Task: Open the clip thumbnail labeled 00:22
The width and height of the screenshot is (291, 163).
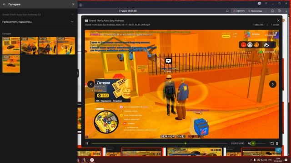Action: coord(66,46)
